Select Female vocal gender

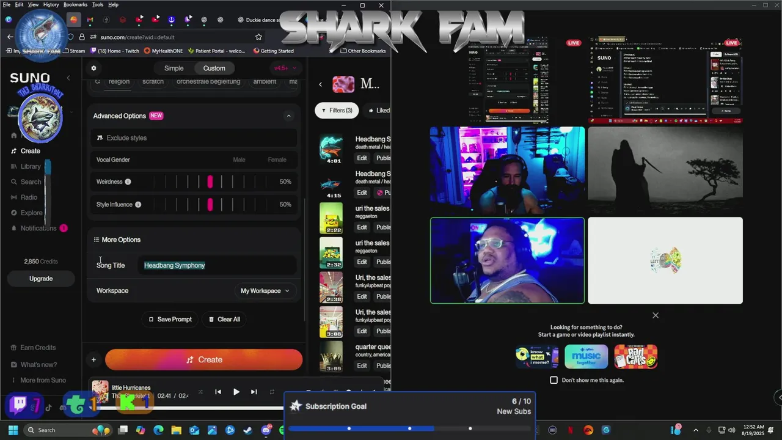[277, 159]
